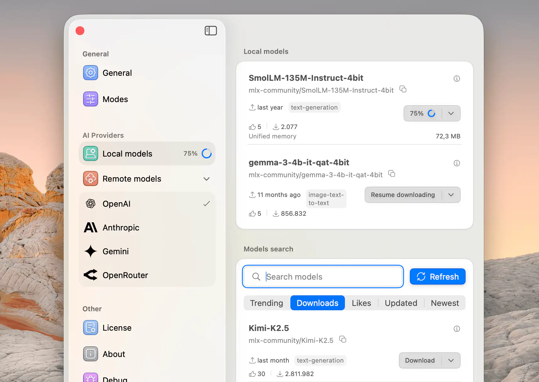
Task: Select the Anthropic logo icon
Action: pyautogui.click(x=91, y=227)
